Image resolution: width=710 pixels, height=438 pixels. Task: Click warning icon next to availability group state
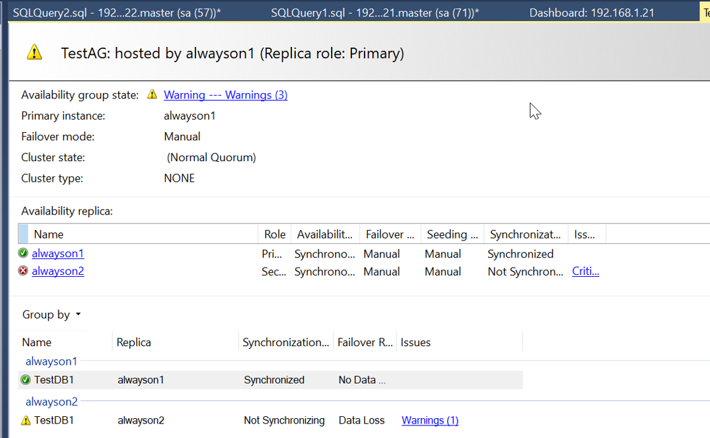pyautogui.click(x=152, y=94)
